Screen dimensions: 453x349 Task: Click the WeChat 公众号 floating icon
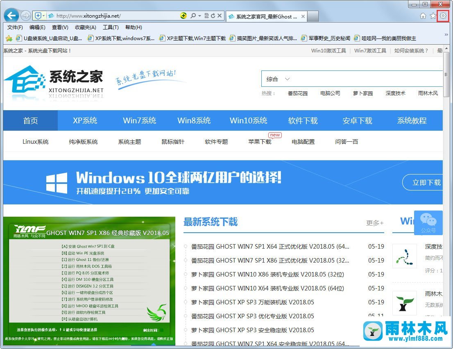click(428, 223)
